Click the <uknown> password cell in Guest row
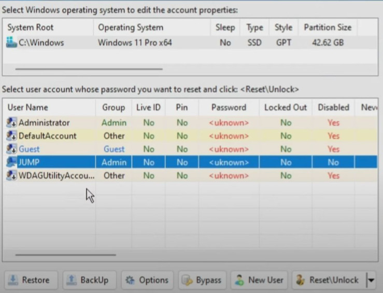The width and height of the screenshot is (383, 293). click(x=229, y=149)
